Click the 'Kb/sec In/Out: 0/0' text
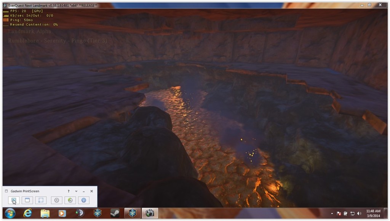This screenshot has width=390, height=221. point(32,15)
